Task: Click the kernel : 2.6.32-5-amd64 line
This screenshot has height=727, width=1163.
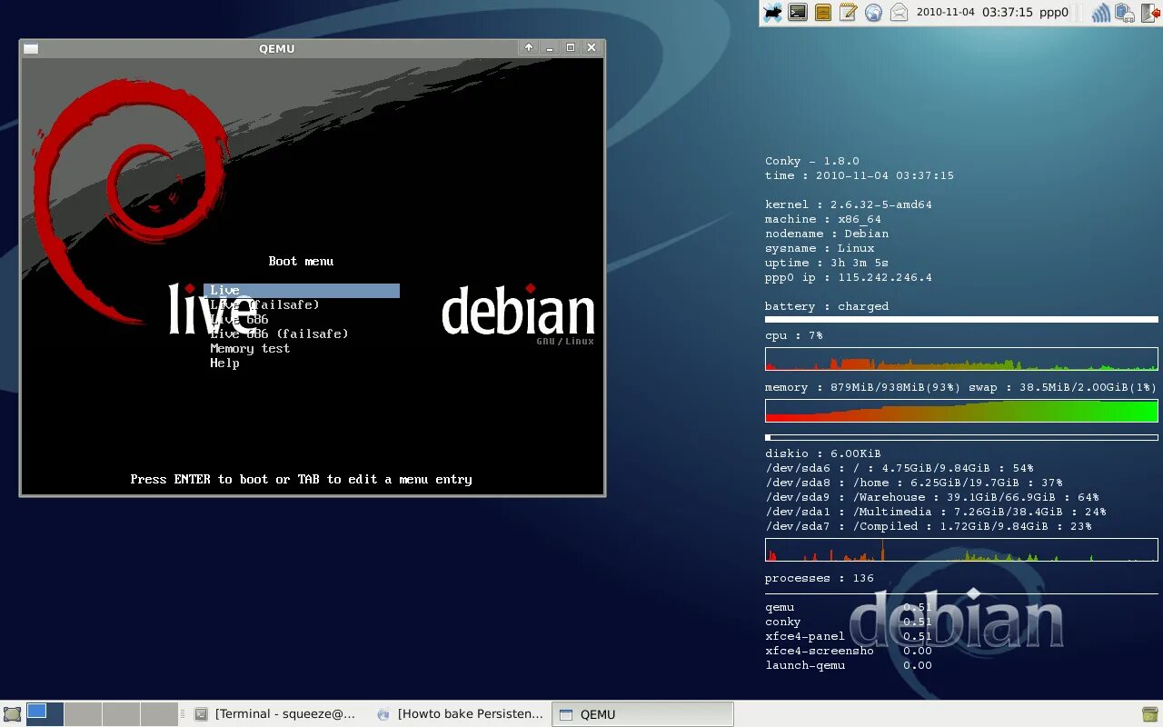Action: point(849,204)
